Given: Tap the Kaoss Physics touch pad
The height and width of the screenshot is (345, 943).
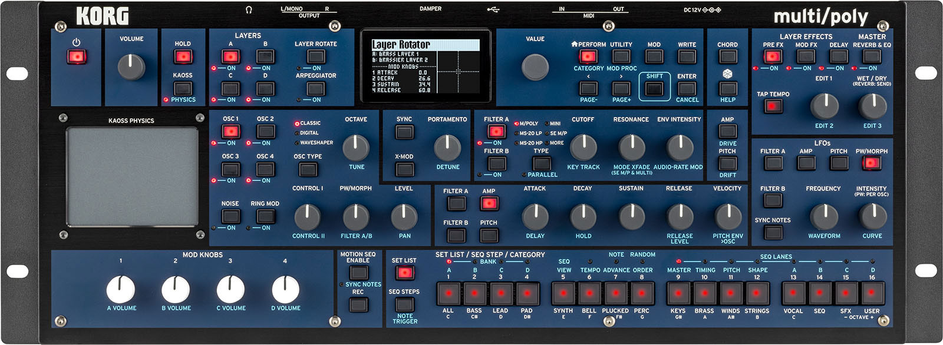Looking at the screenshot, I should tap(132, 176).
